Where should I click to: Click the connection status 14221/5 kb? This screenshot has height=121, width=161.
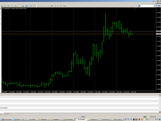click(153, 117)
